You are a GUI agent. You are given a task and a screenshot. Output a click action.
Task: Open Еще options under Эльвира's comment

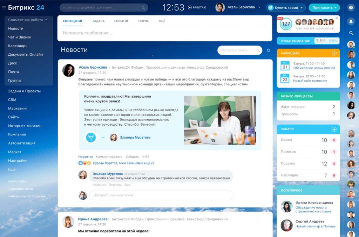click(127, 185)
